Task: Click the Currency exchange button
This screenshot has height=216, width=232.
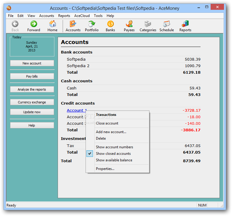Action: click(32, 102)
